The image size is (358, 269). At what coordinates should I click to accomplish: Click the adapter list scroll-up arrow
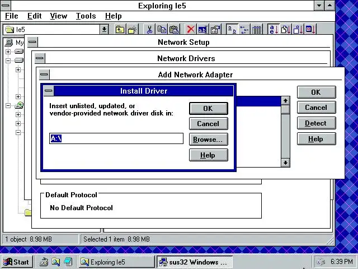[x=285, y=101]
